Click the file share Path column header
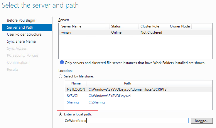Viewport: 216px width, 128px height. pyautogui.click(x=128, y=83)
